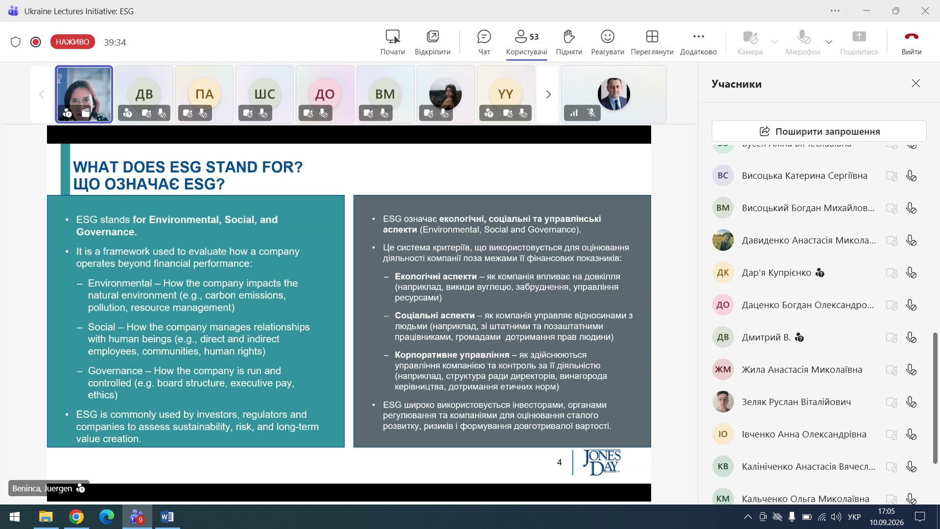Expand microphone options dropdown arrow
The height and width of the screenshot is (529, 940).
point(829,42)
